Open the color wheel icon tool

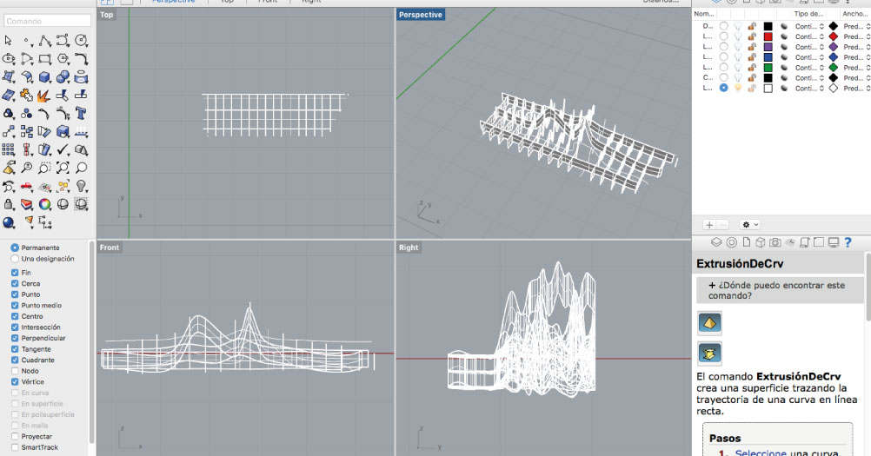pyautogui.click(x=45, y=205)
